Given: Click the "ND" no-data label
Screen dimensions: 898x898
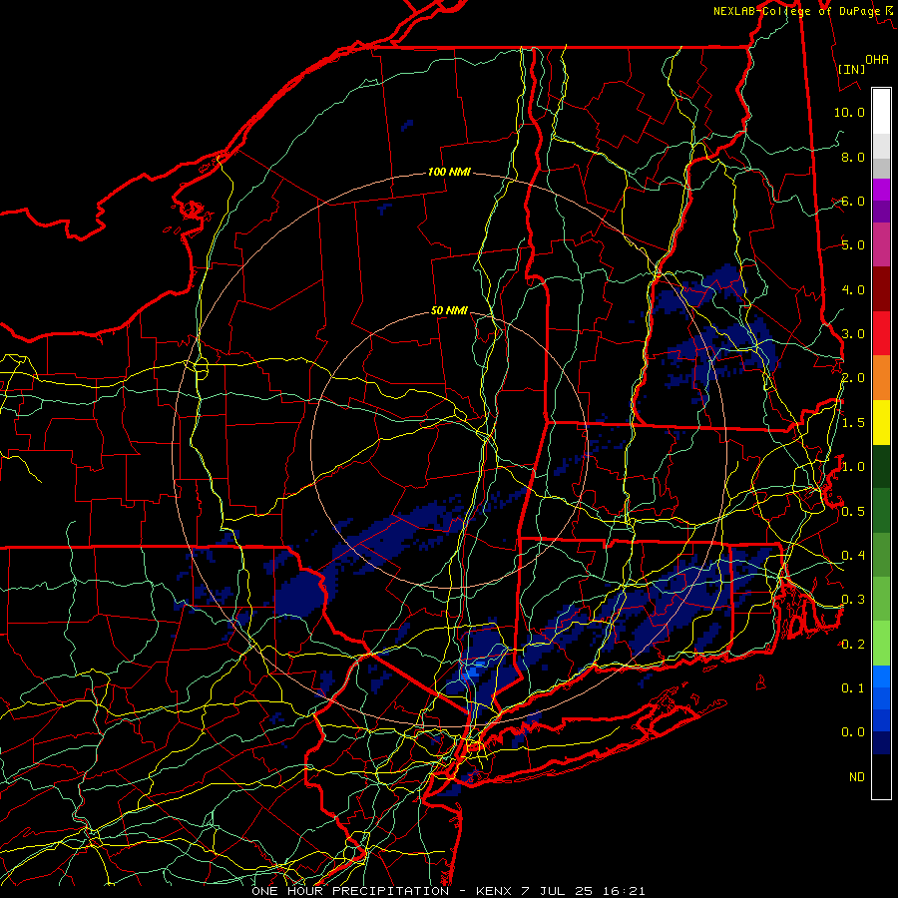Looking at the screenshot, I should [857, 776].
